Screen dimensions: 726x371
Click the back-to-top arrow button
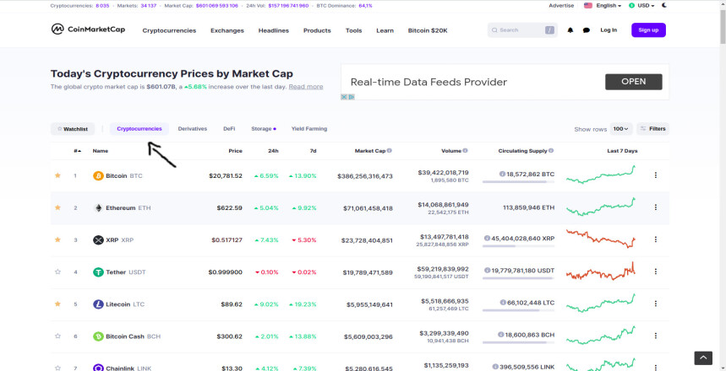coord(703,358)
